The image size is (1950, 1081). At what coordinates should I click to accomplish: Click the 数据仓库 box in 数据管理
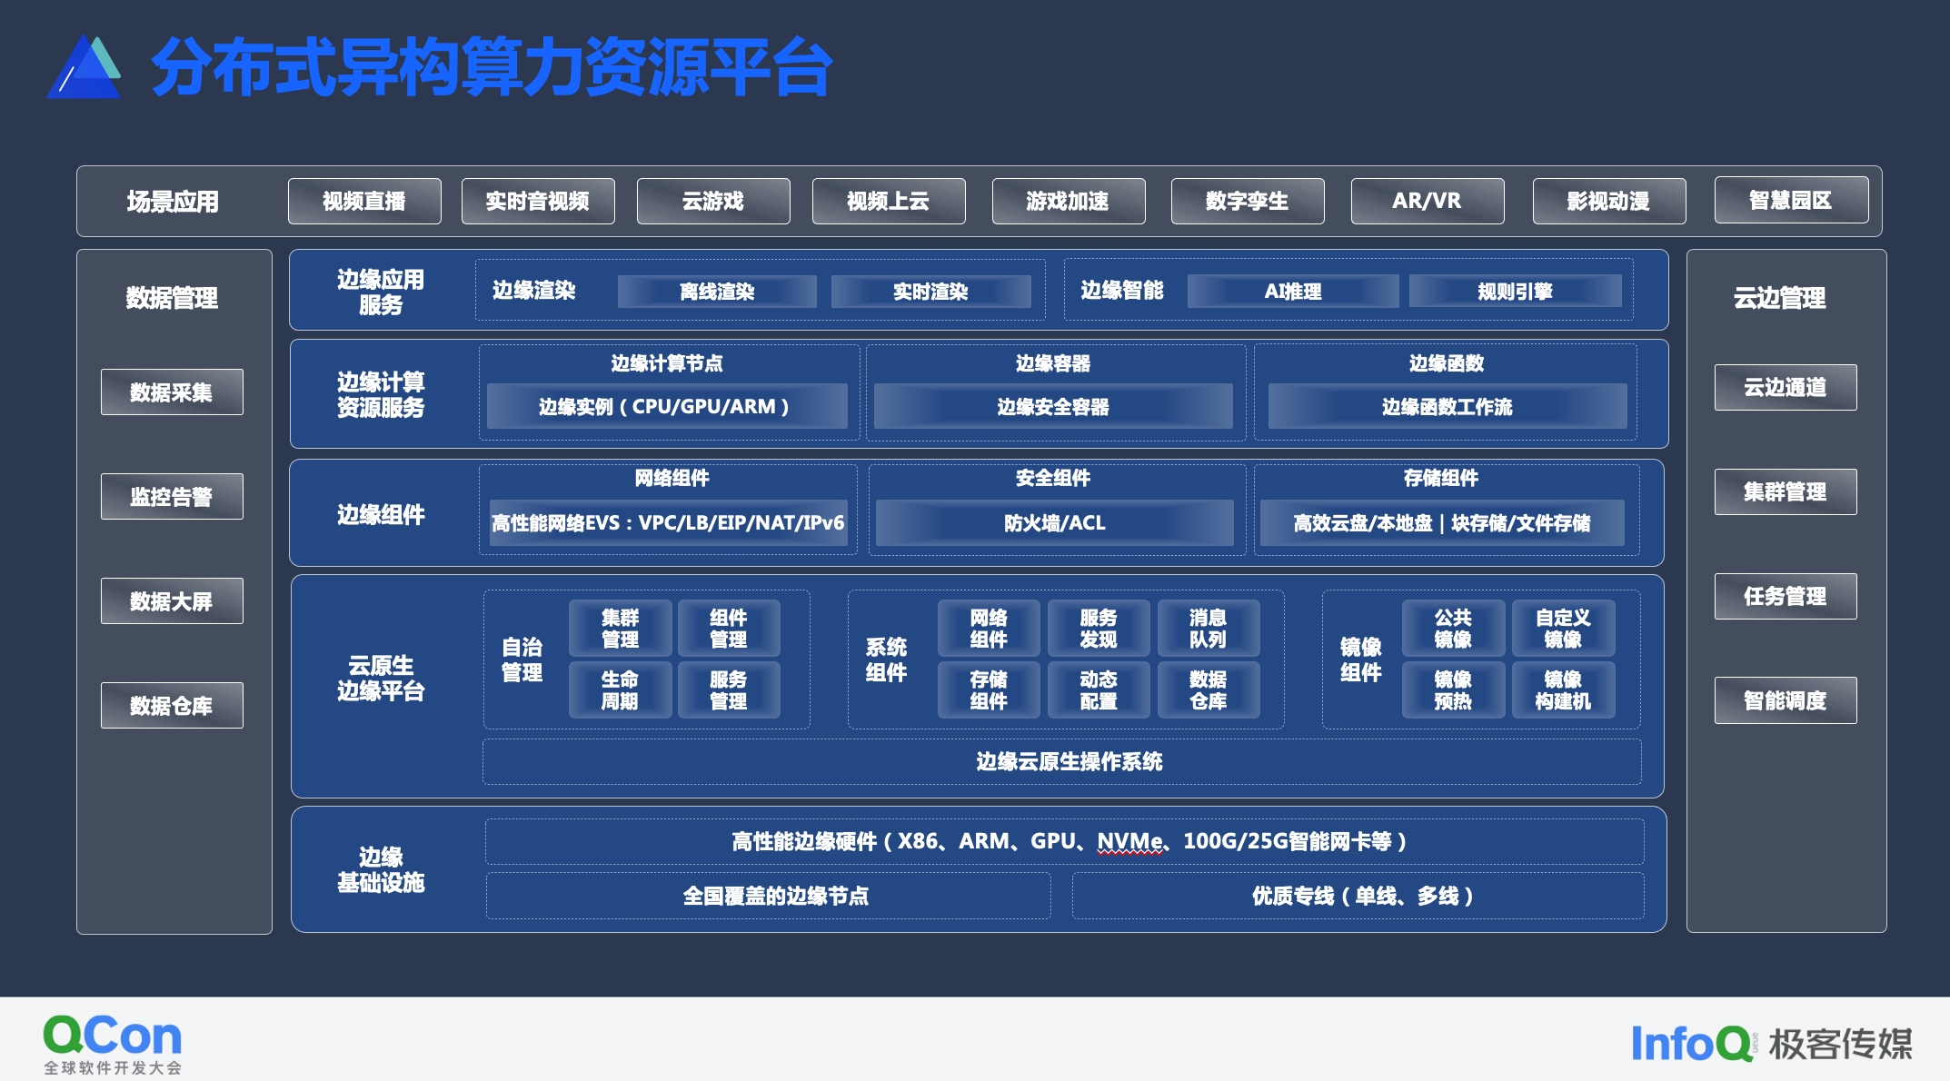[172, 706]
